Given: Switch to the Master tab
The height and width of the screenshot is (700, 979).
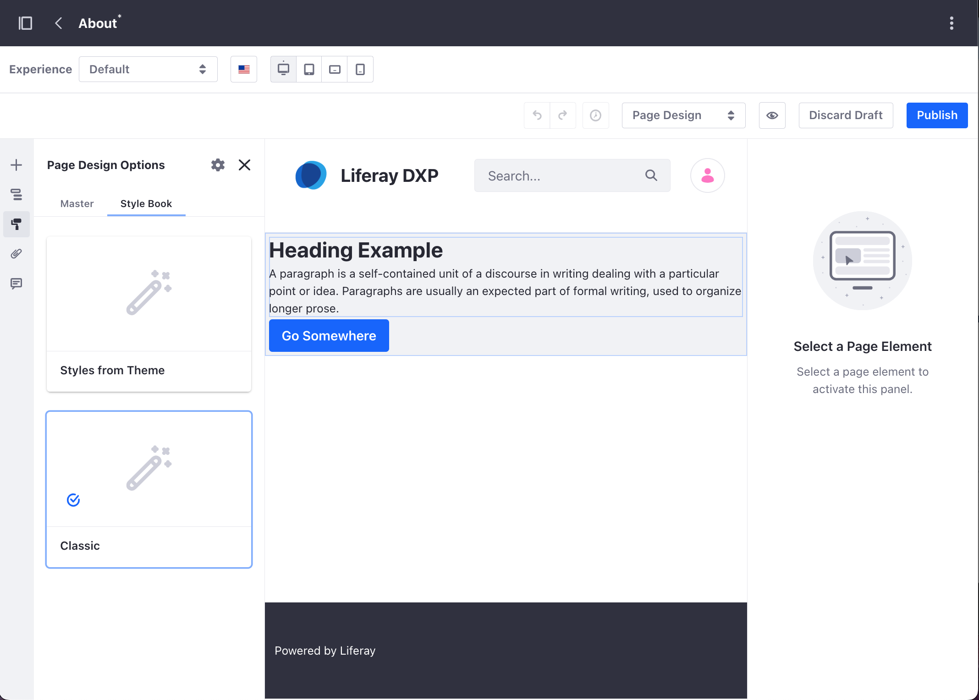Looking at the screenshot, I should pos(77,203).
